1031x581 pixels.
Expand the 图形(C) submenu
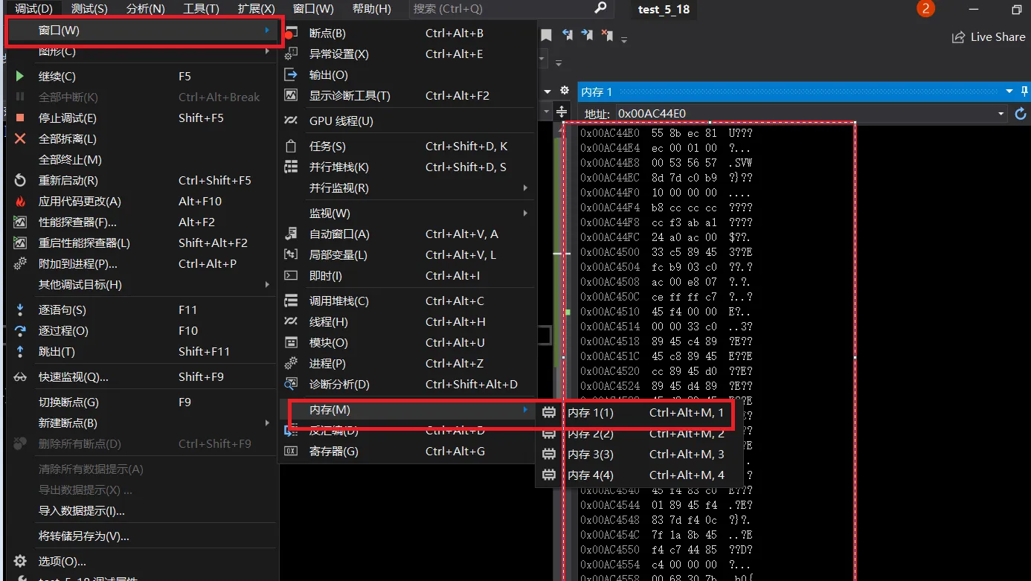(142, 51)
